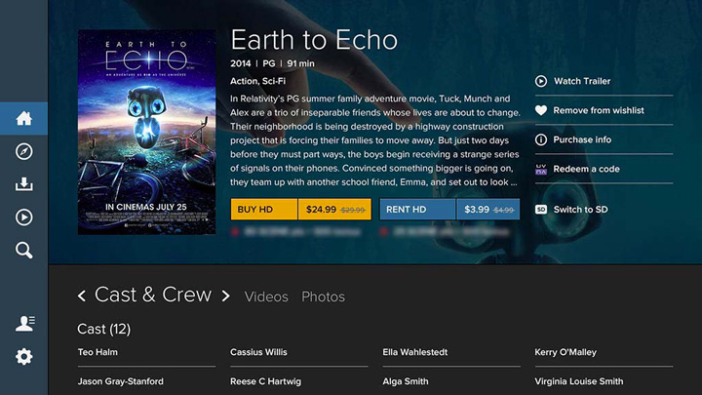Click the RENT HD $3.99 button

click(x=449, y=210)
